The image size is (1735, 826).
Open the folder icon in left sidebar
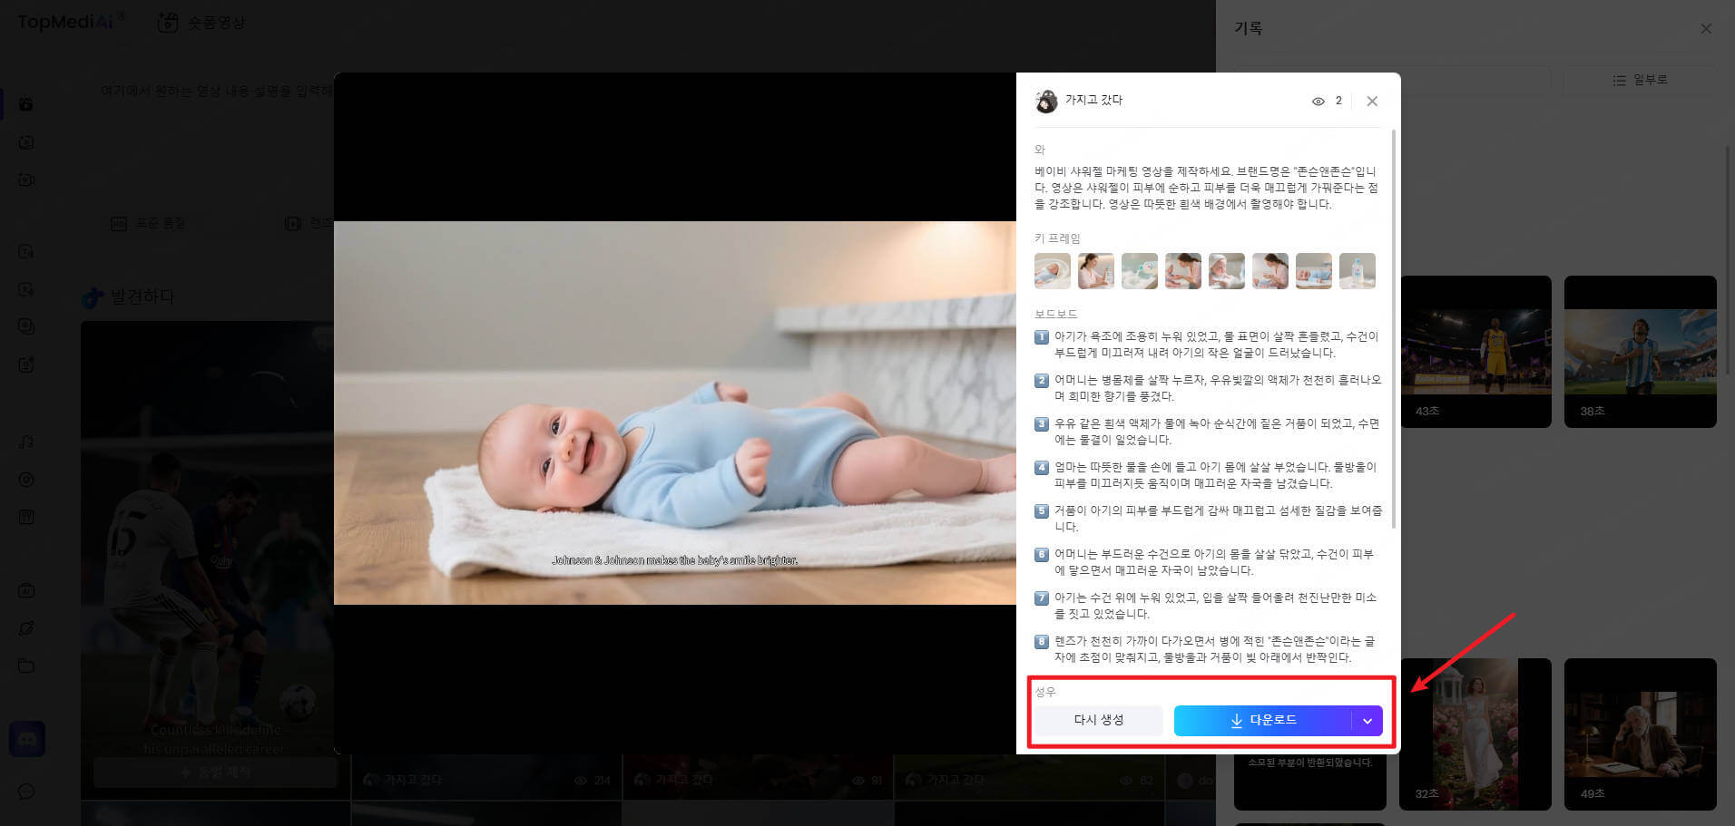26,666
